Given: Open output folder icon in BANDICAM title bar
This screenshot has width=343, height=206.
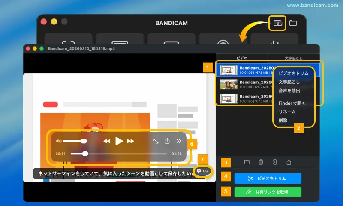Looking at the screenshot, I should (x=293, y=23).
